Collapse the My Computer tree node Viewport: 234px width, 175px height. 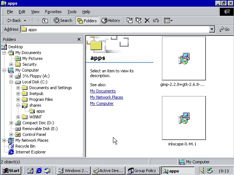click(4, 70)
